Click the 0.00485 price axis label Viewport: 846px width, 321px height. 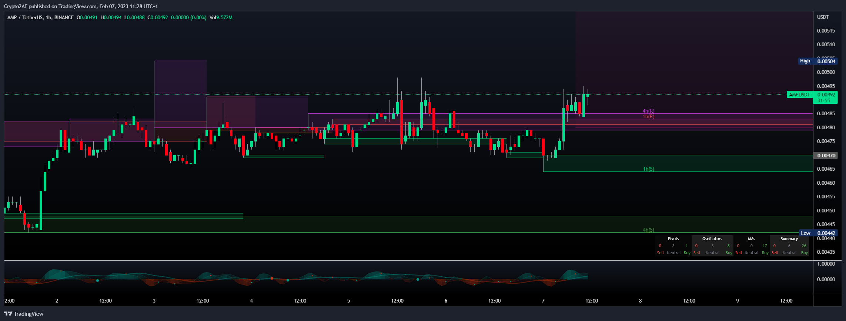[x=826, y=113]
